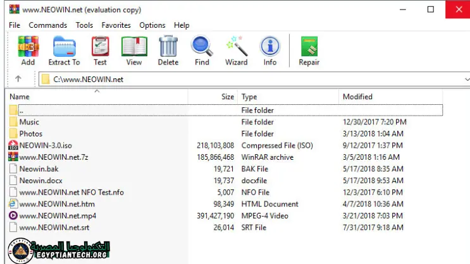470x264 pixels.
Task: Click the parent folder '..' icon
Action: [13, 110]
